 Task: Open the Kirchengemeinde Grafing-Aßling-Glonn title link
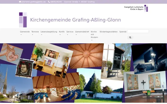[x=75, y=20]
